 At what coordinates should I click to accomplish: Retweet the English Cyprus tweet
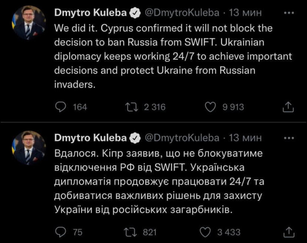tap(130, 107)
